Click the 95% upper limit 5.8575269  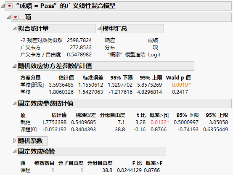click(149, 85)
